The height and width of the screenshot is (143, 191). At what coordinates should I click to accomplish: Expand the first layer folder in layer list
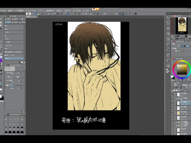(177, 99)
